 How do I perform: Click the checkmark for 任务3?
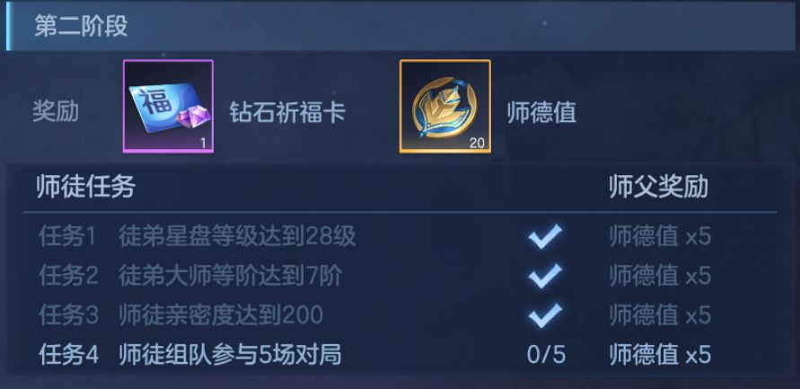click(545, 315)
